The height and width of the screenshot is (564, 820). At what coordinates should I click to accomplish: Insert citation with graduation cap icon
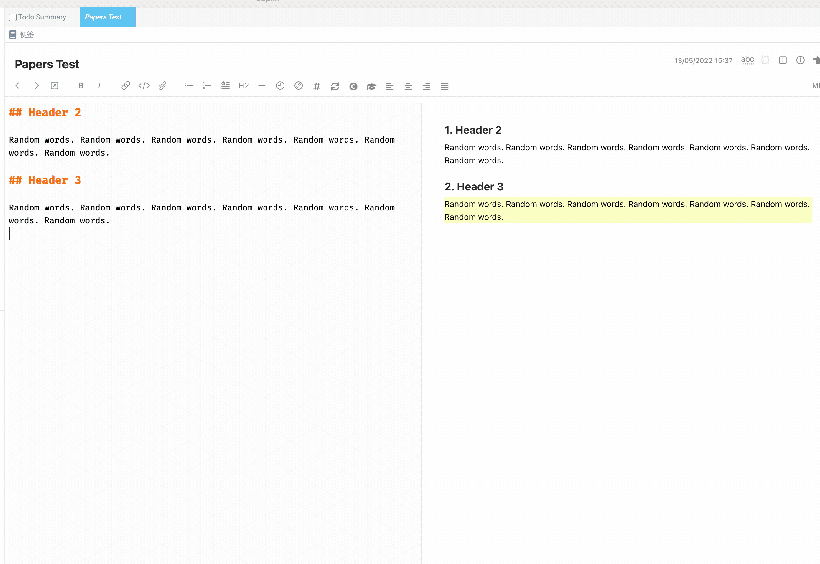coord(371,86)
